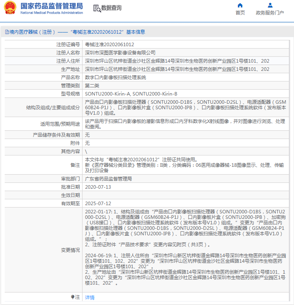Click the national emblem logo icon
The height and width of the screenshot is (305, 294).
point(10,7)
